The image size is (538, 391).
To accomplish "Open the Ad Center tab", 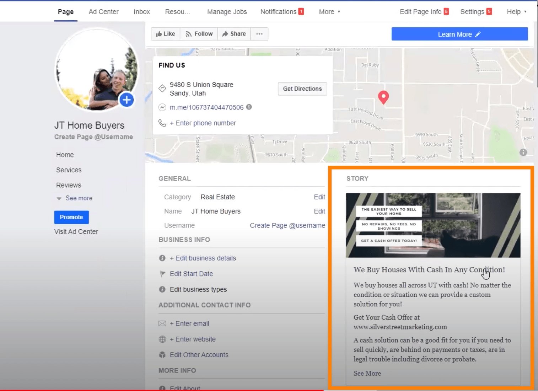I will coord(103,12).
